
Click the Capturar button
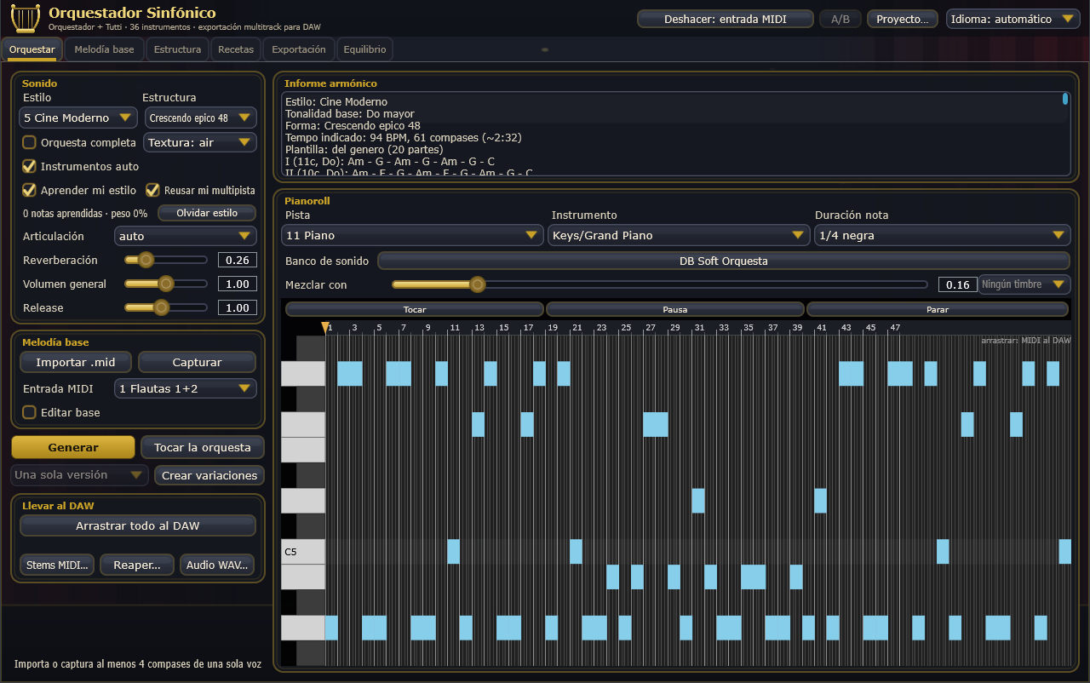197,362
